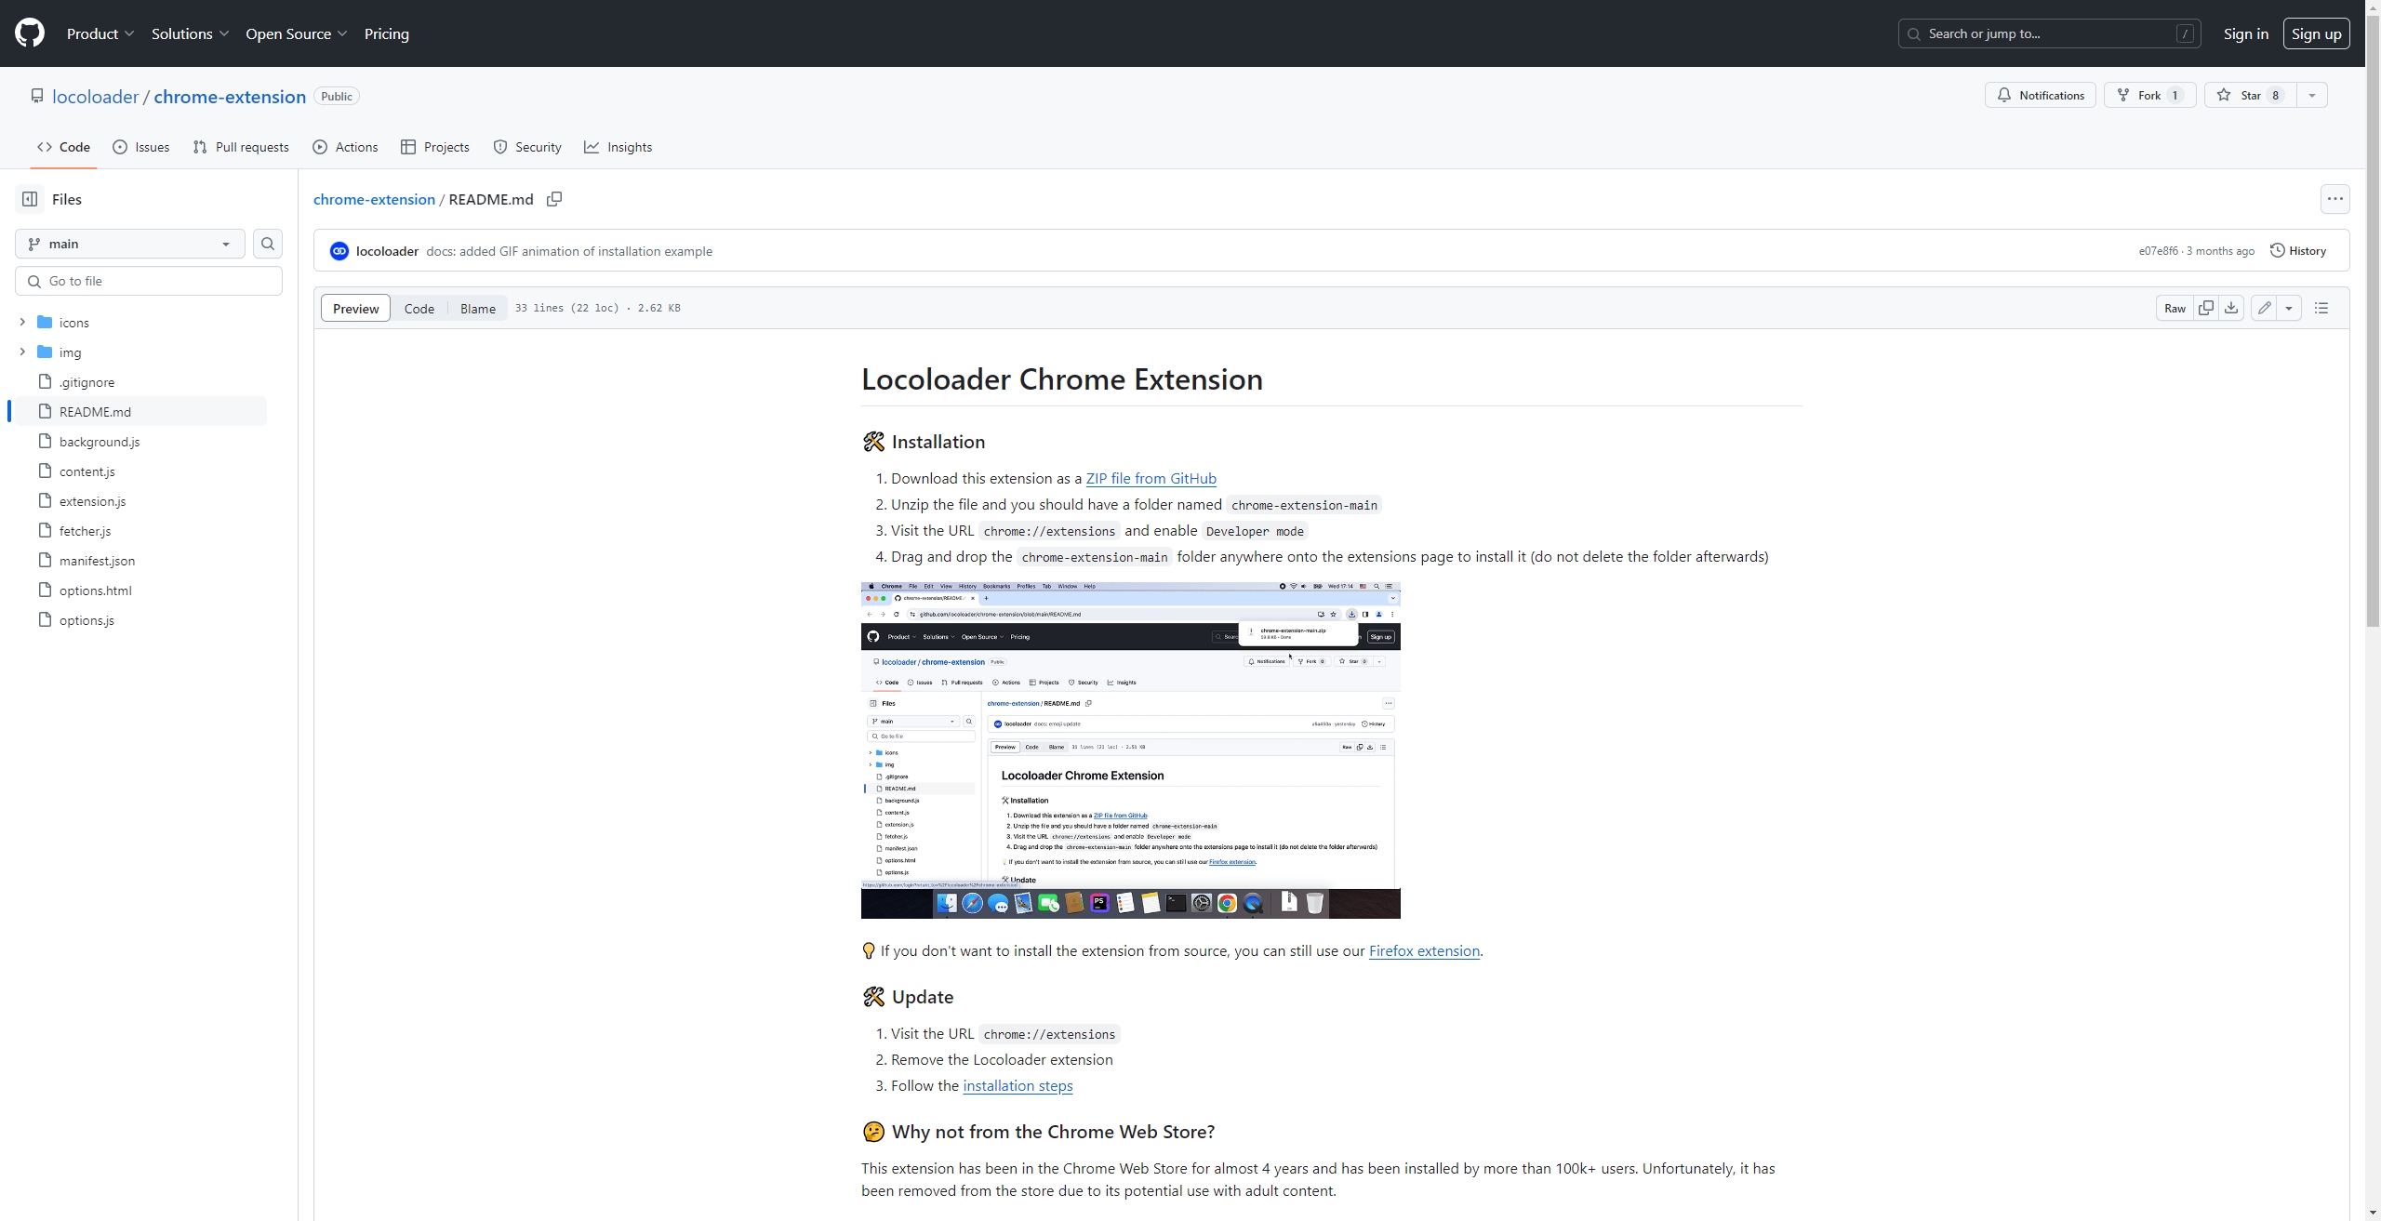Viewport: 2381px width, 1221px height.
Task: Click the GitHub logo home icon
Action: (x=30, y=33)
